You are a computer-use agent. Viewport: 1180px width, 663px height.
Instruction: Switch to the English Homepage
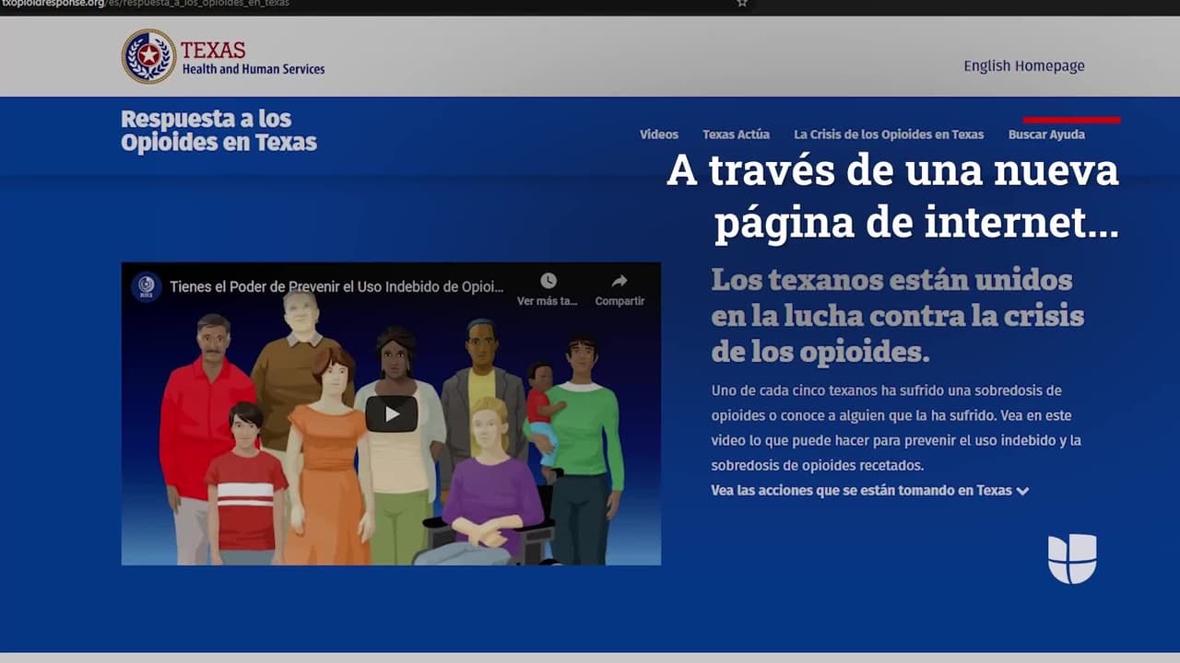(1023, 65)
